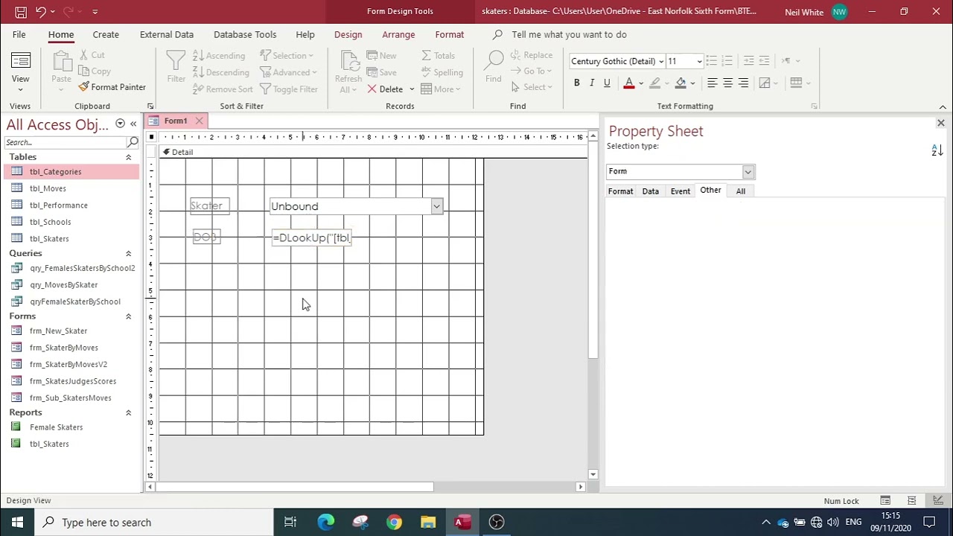
Task: Switch to Design View icon in status bar
Action: 937,500
